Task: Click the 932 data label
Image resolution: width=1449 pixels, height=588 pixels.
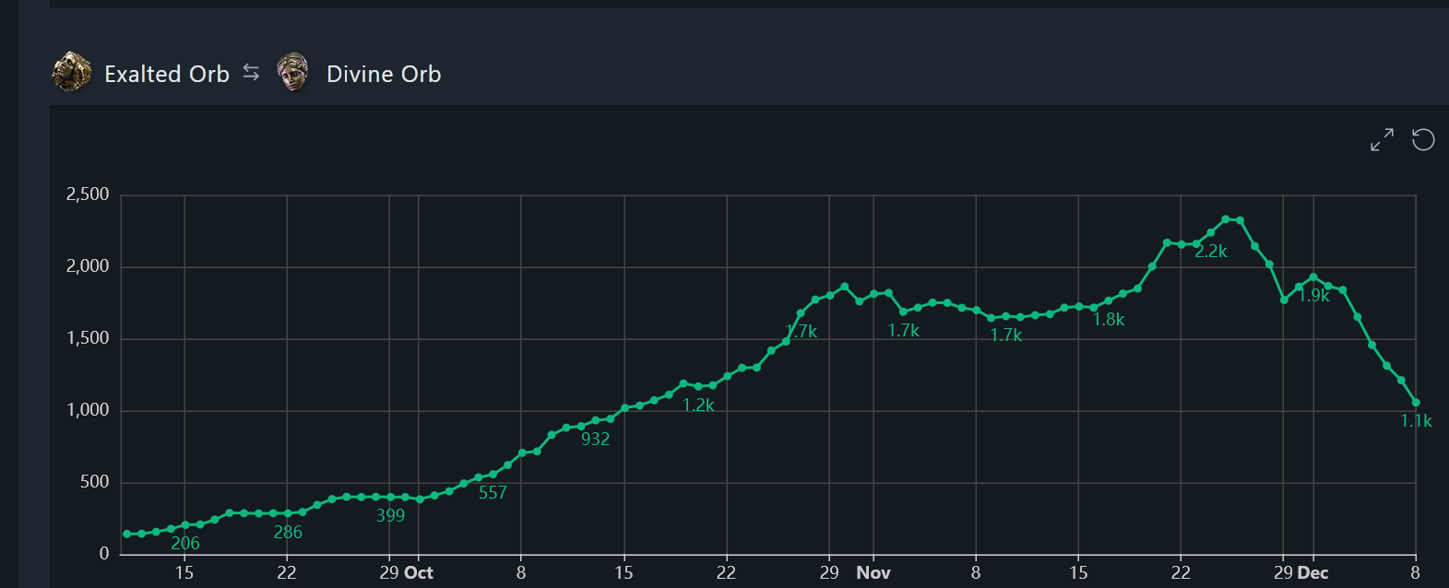Action: click(595, 439)
